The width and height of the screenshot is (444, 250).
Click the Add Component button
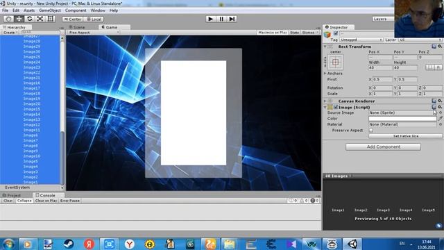pos(383,147)
